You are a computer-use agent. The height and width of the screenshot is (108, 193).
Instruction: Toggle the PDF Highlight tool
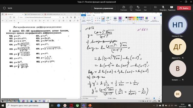[x=53, y=21]
